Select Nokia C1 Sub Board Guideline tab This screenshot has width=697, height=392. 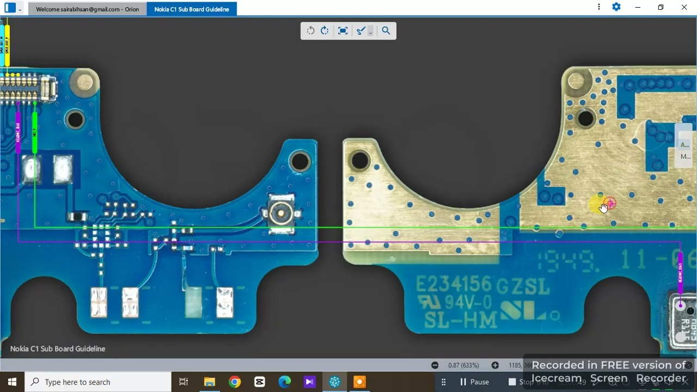click(192, 9)
